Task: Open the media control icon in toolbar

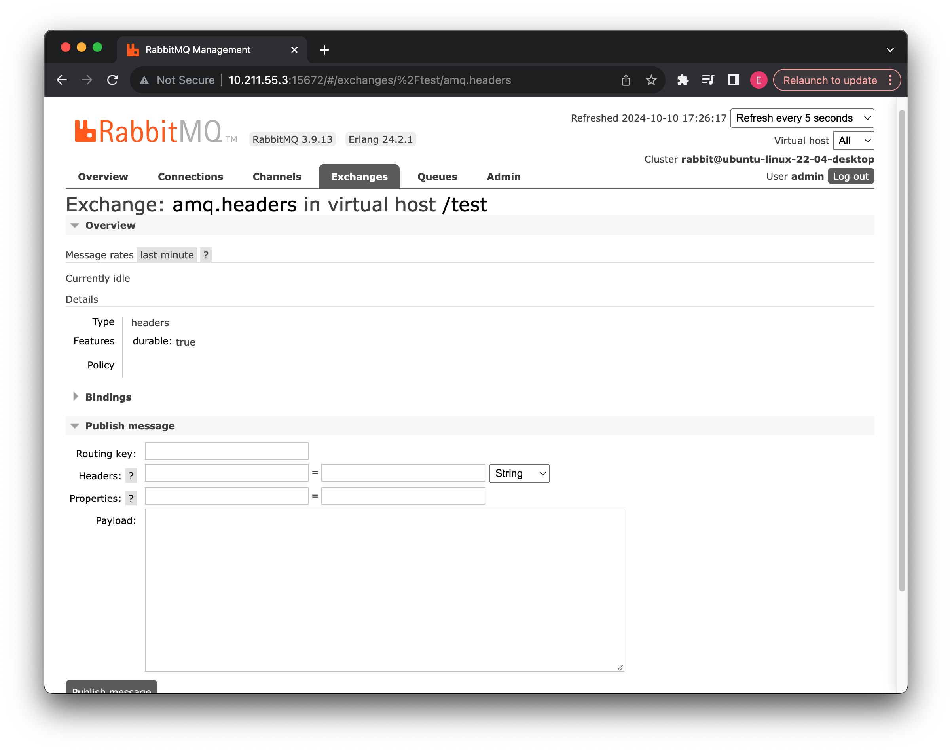Action: coord(708,80)
